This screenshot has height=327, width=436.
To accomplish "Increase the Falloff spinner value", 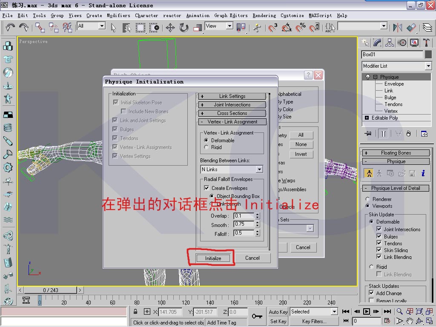I will (258, 232).
